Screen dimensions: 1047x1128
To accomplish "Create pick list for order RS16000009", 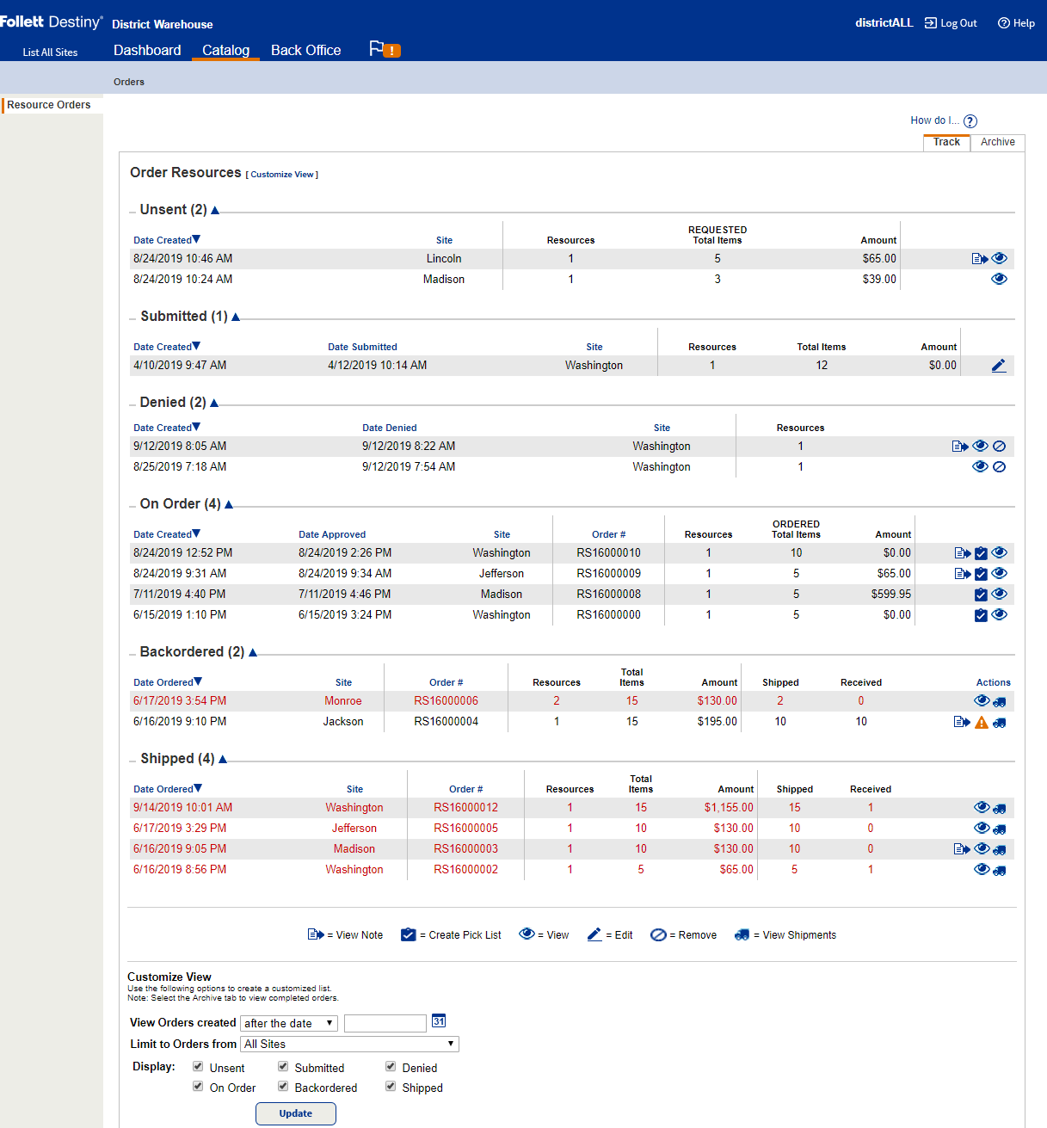I will pos(981,574).
